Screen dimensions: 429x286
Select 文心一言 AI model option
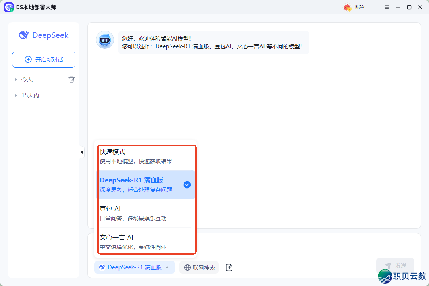145,242
